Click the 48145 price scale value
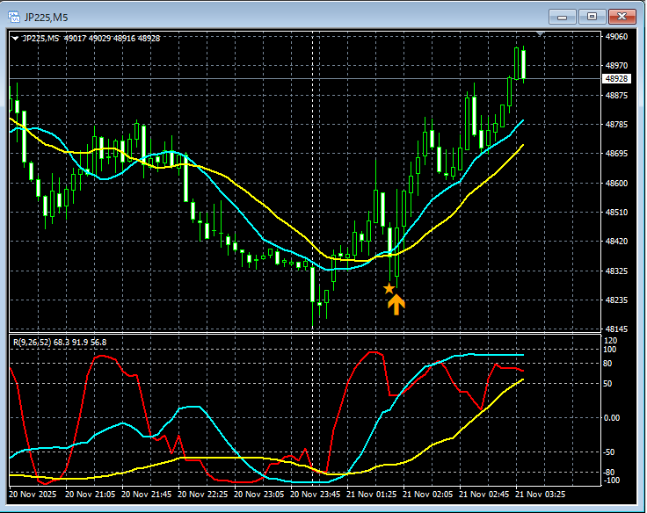647x513 pixels. tap(616, 329)
